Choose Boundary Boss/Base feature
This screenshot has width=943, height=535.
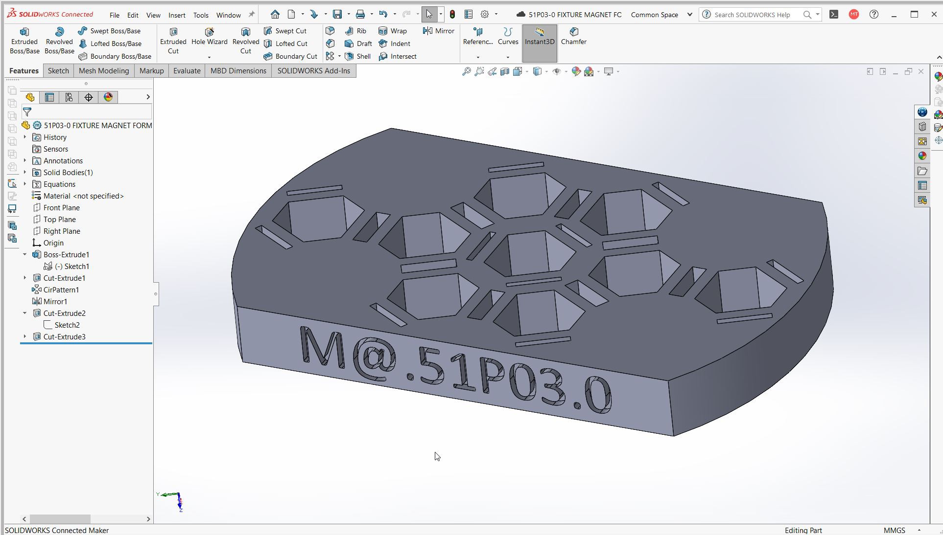115,56
